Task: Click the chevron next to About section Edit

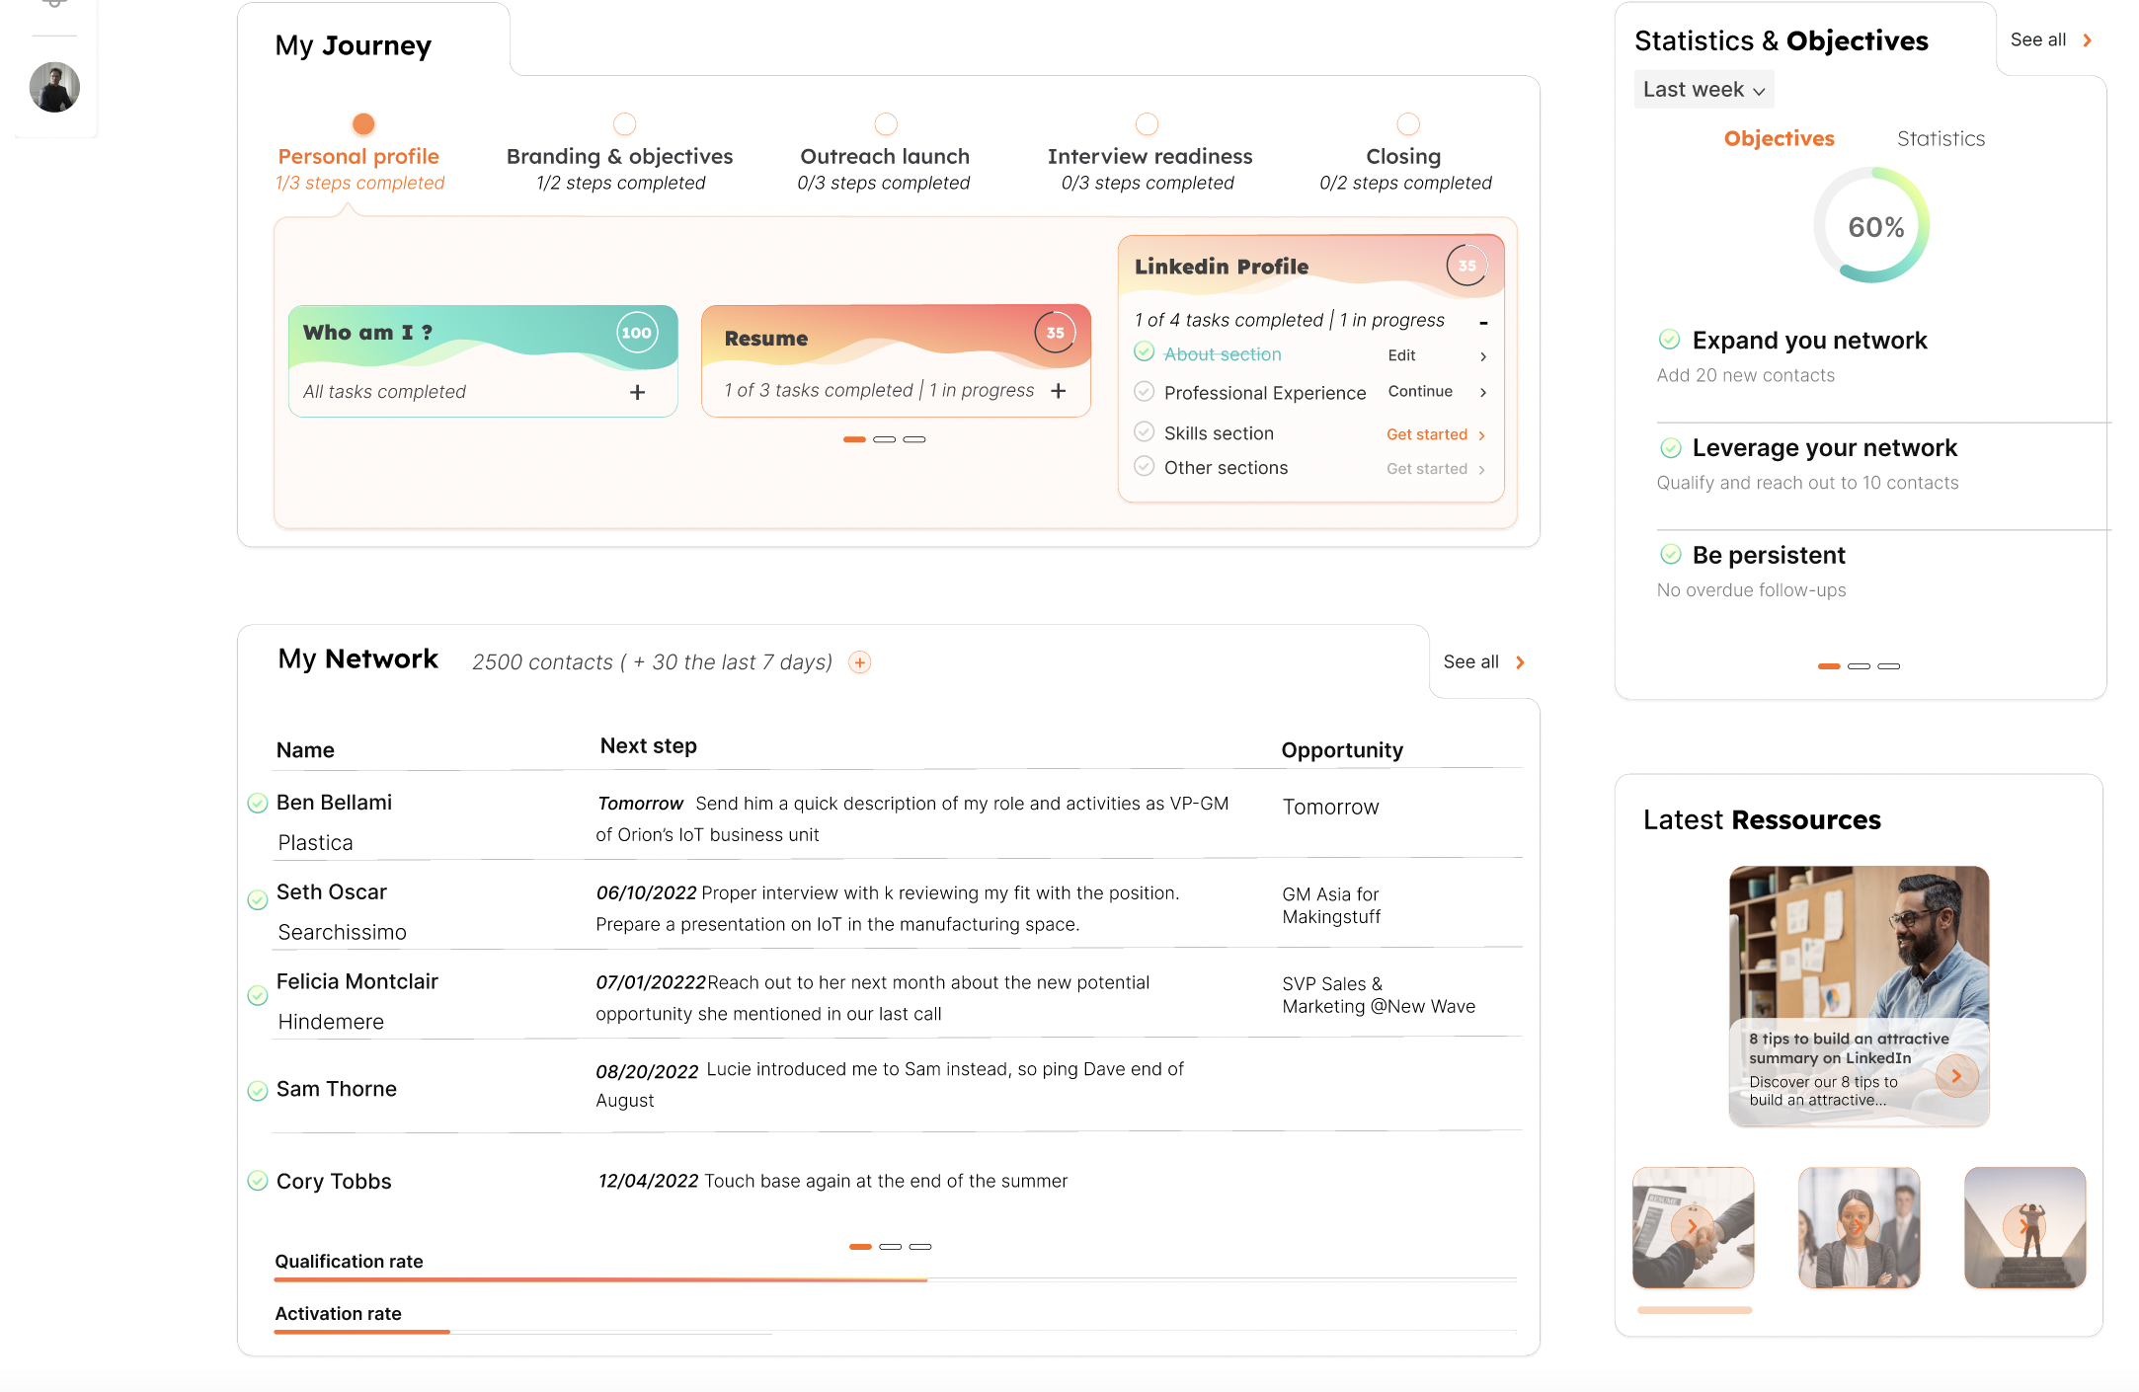Action: (x=1482, y=356)
